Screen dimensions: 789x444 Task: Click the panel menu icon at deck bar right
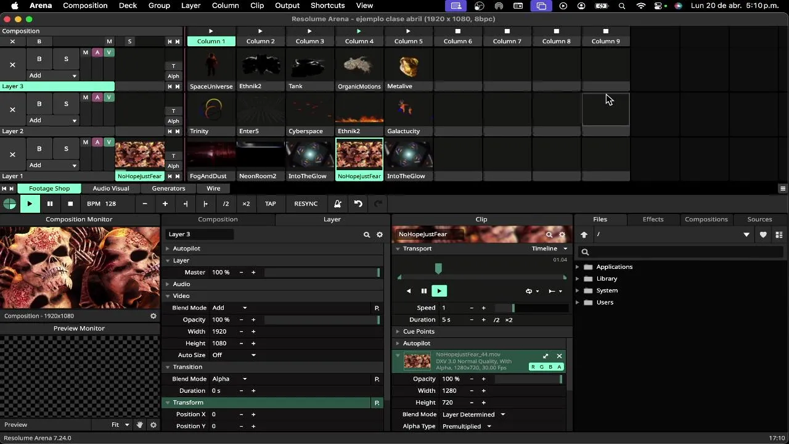point(783,189)
